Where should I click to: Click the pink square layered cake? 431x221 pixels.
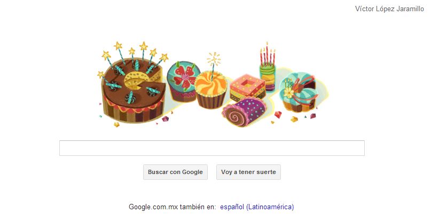coord(247,88)
